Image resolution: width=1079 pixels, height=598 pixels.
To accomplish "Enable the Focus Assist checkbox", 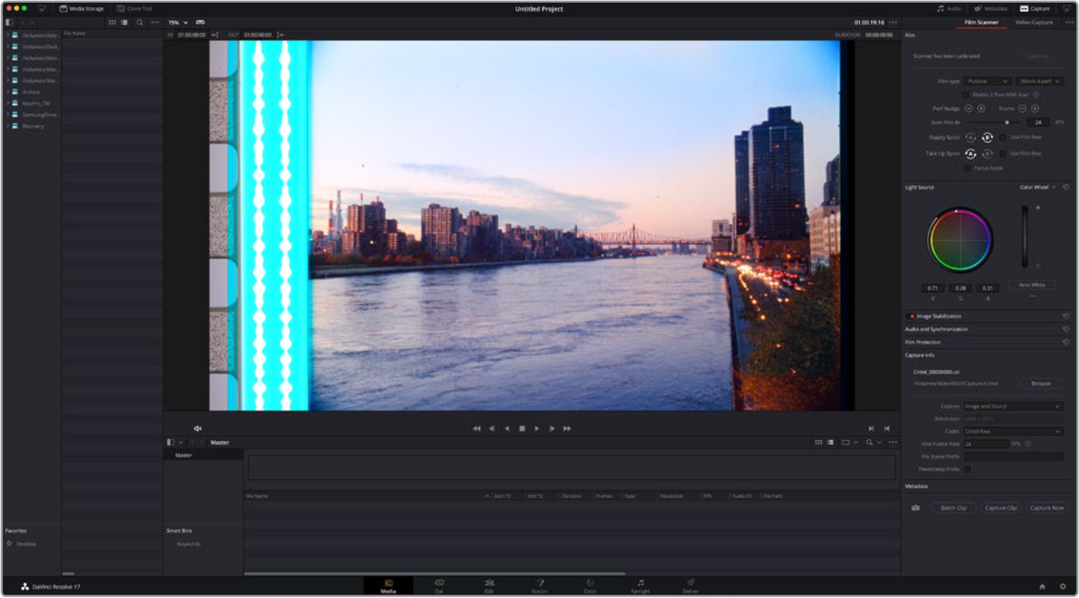I will click(967, 168).
